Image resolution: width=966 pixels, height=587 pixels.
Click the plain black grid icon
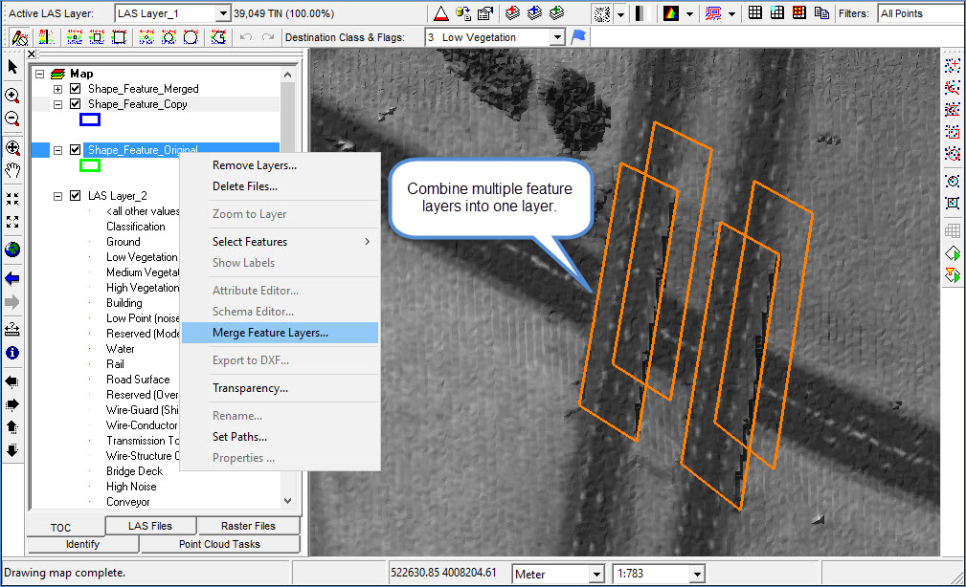(x=755, y=13)
